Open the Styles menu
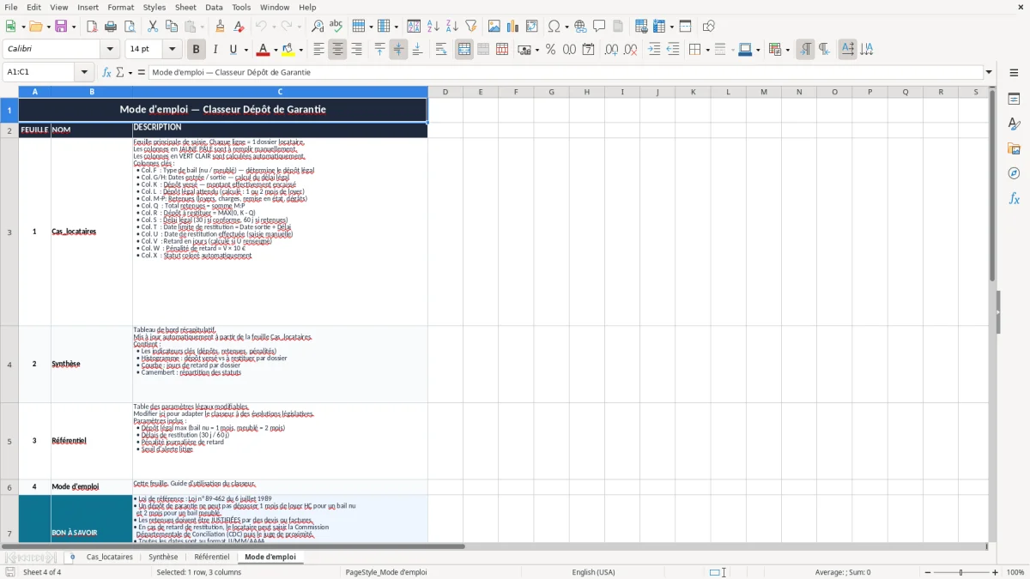Image resolution: width=1030 pixels, height=579 pixels. pyautogui.click(x=154, y=7)
